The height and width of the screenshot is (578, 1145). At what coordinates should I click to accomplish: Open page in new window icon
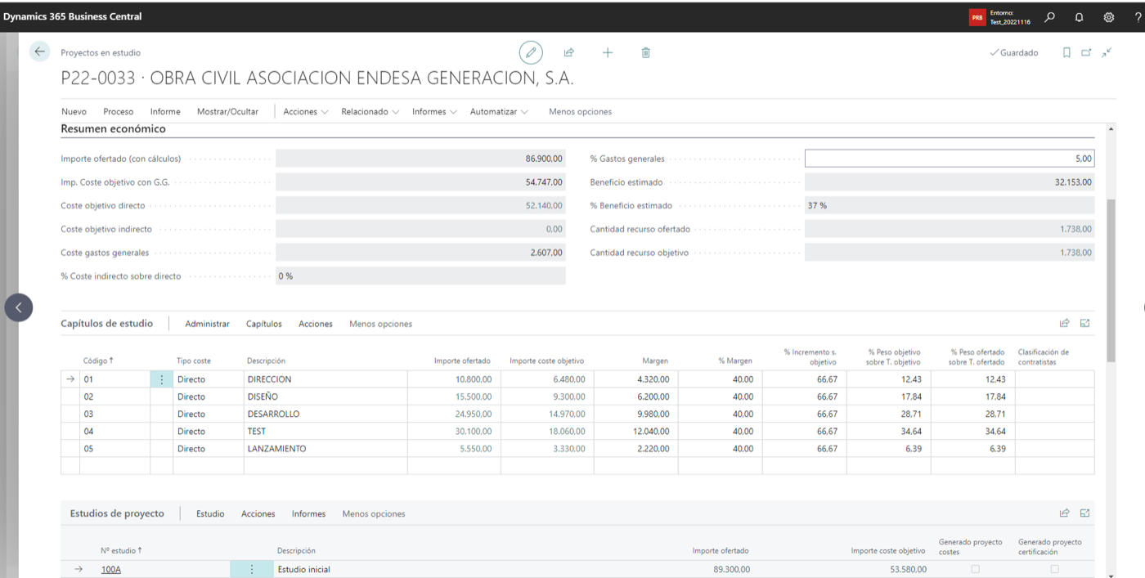1086,52
